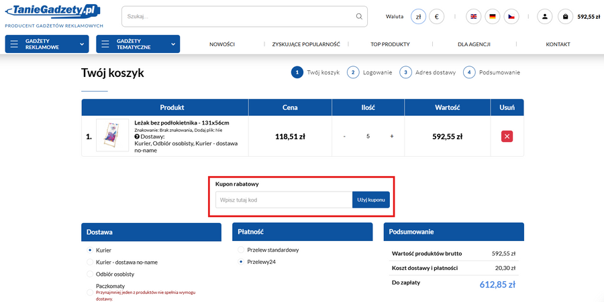Click the TanieGadzety.pl logo
604x302 pixels.
pyautogui.click(x=53, y=11)
